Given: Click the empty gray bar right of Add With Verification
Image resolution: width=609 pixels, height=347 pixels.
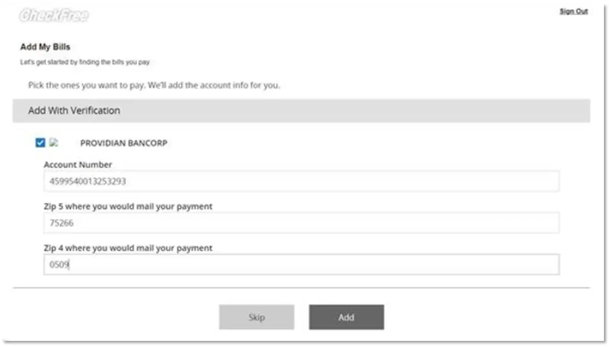Looking at the screenshot, I should click(355, 110).
